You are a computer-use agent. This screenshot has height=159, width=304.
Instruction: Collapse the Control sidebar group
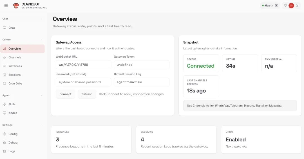click(42, 40)
